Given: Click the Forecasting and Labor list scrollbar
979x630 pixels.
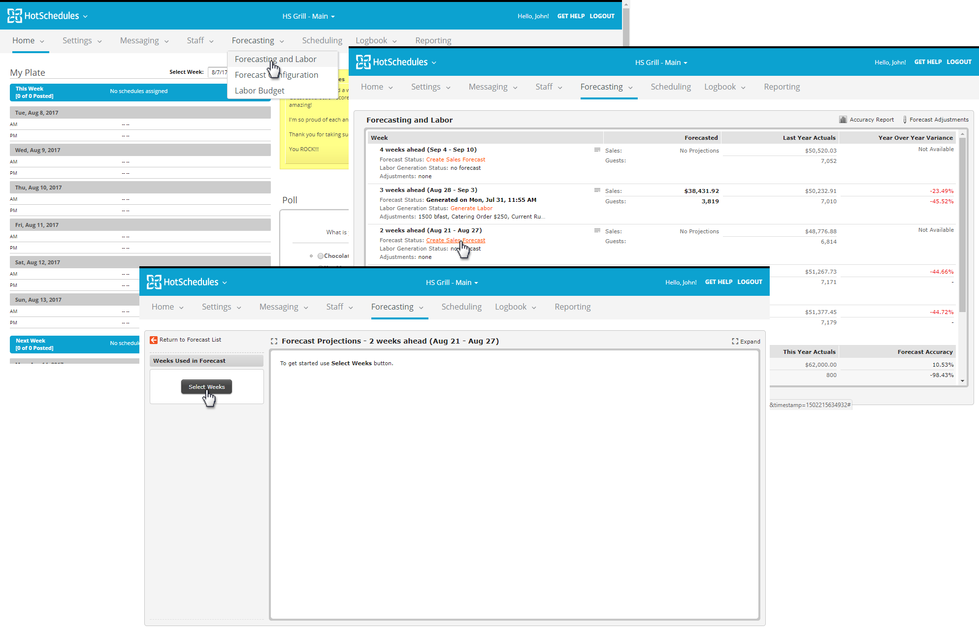Looking at the screenshot, I should point(962,224).
